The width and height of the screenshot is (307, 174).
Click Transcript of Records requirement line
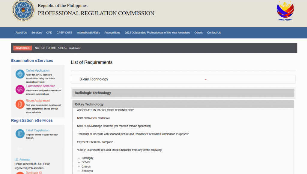[133, 134]
